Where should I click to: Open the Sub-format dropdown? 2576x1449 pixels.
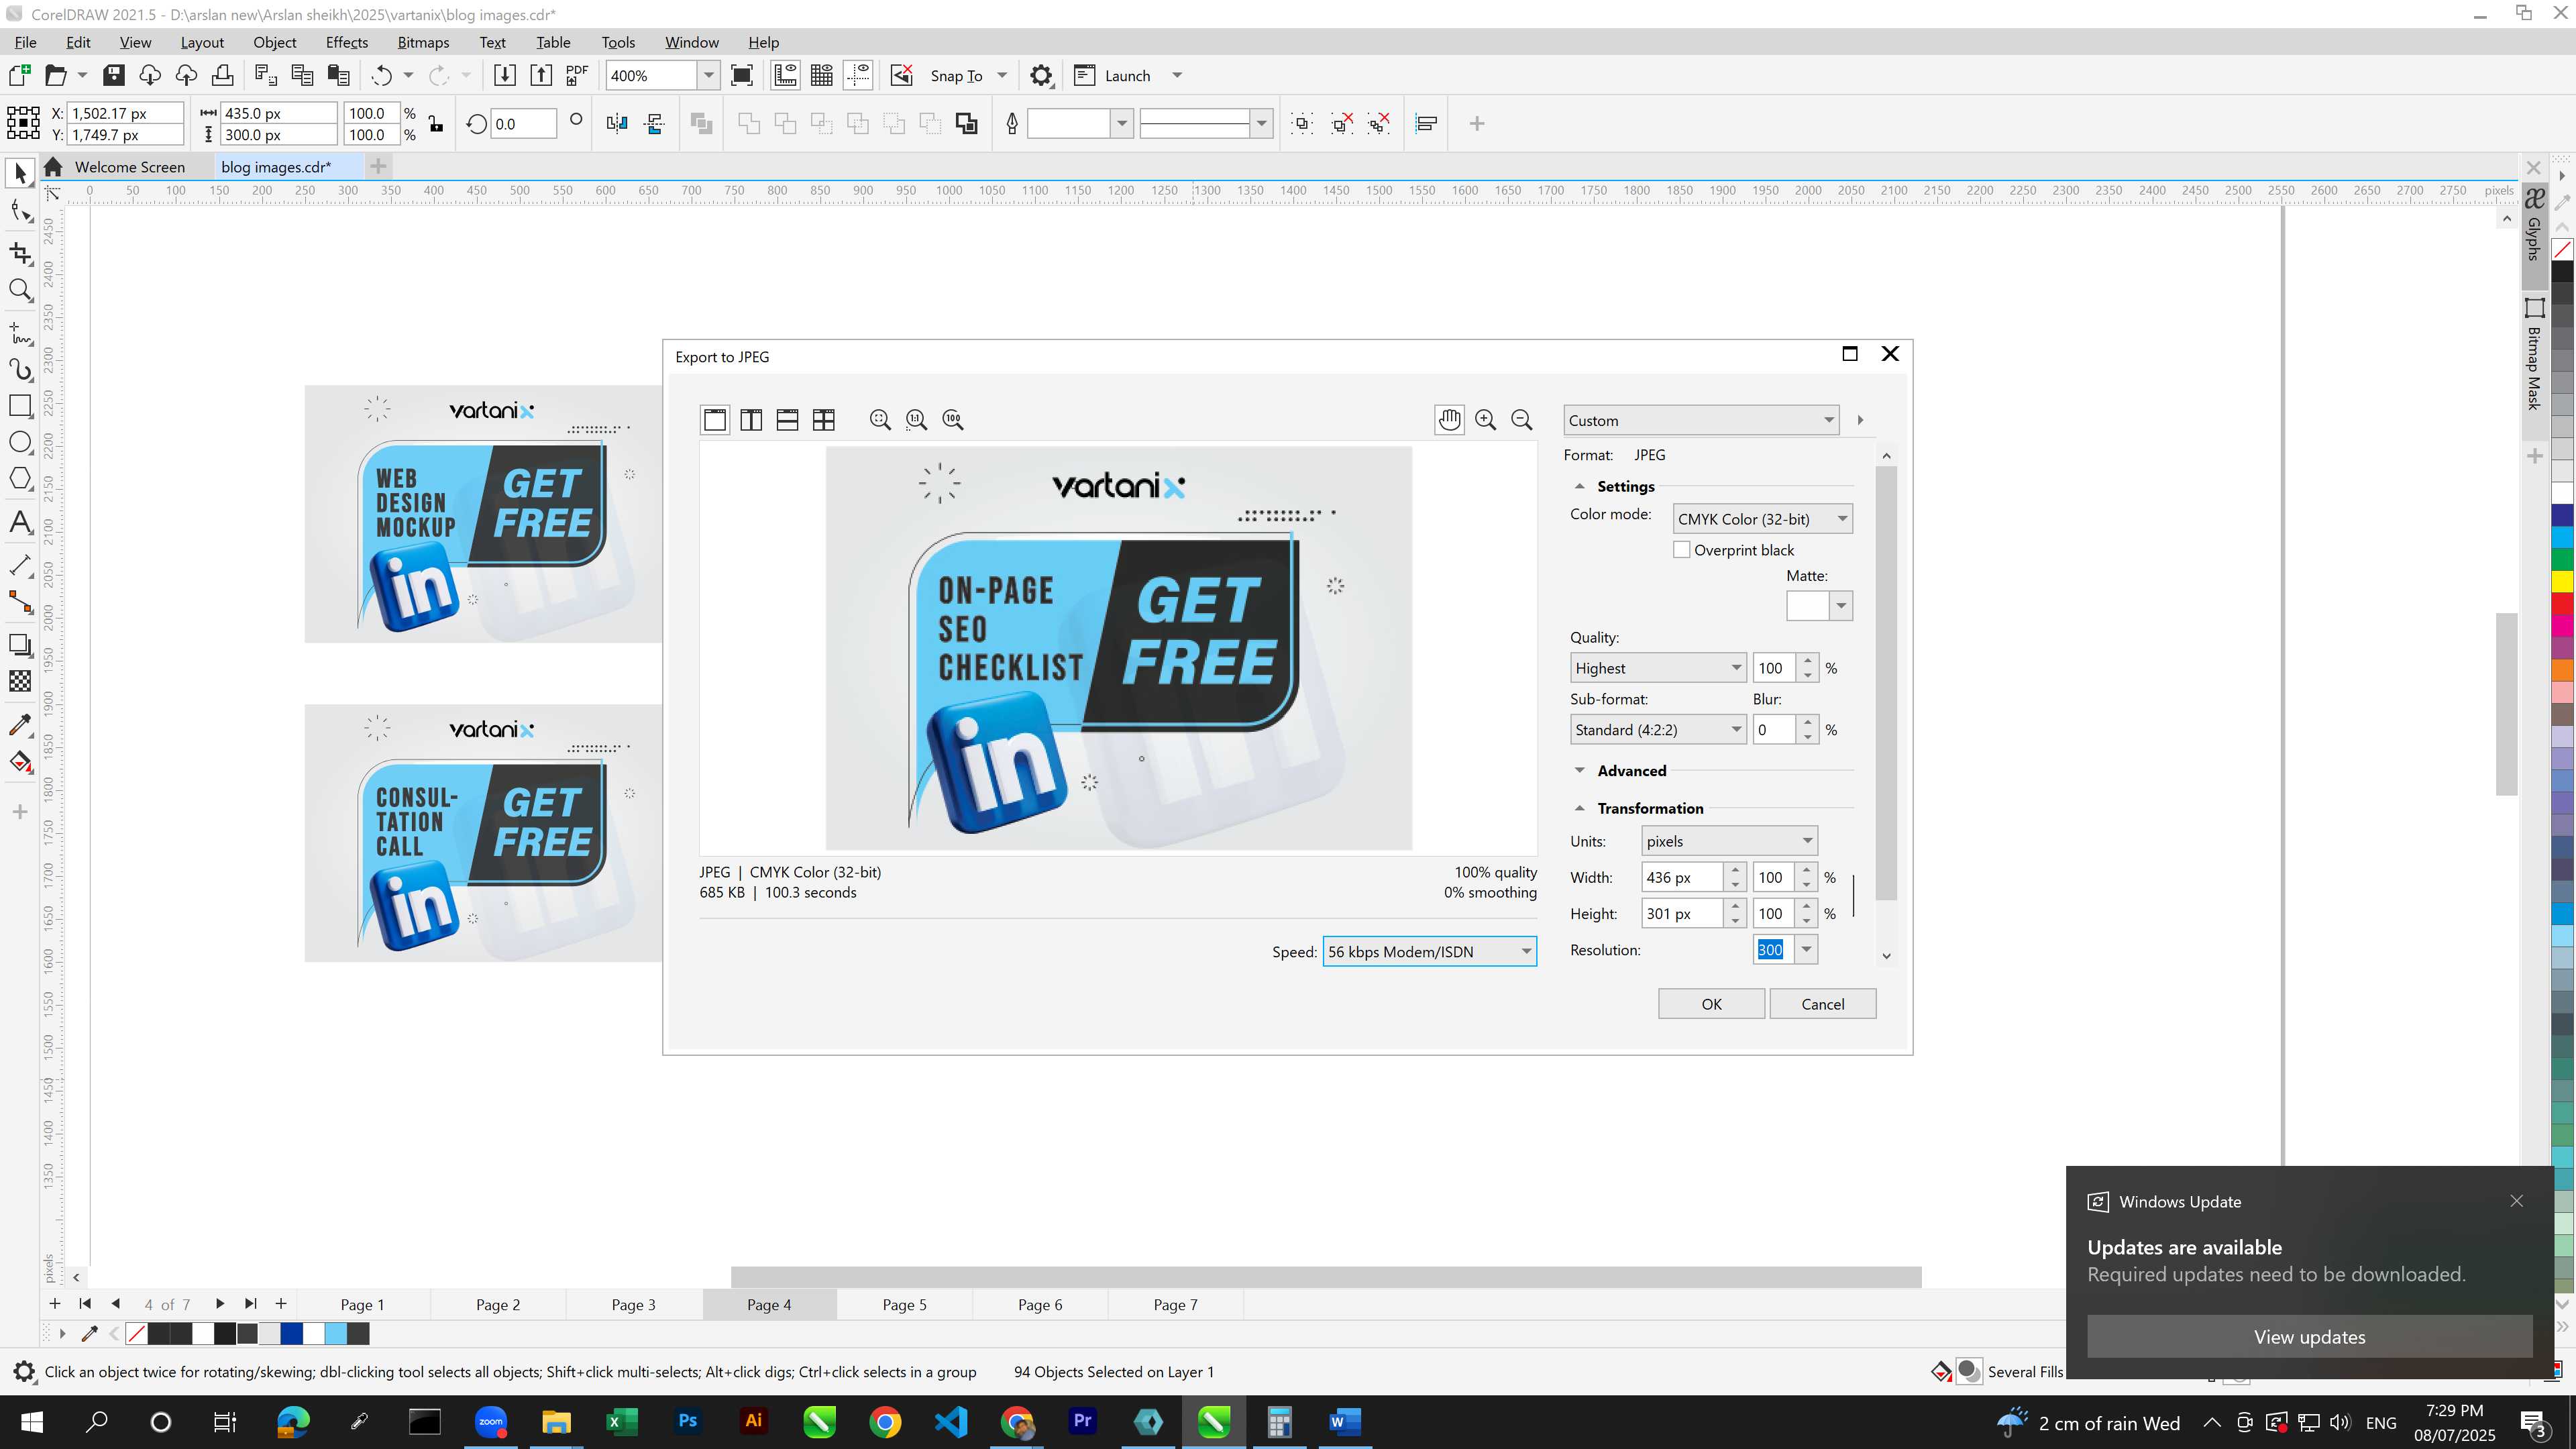[1658, 730]
